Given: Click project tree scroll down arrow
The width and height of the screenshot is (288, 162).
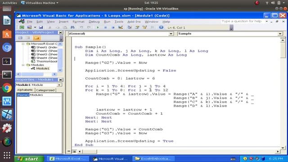Looking at the screenshot, I should [60, 70].
